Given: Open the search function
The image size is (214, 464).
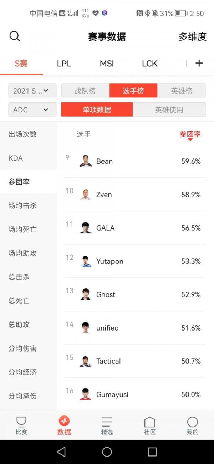Looking at the screenshot, I should point(14,36).
